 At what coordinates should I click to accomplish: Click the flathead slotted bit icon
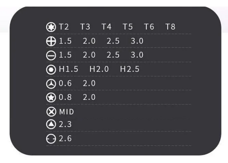coord(51,55)
